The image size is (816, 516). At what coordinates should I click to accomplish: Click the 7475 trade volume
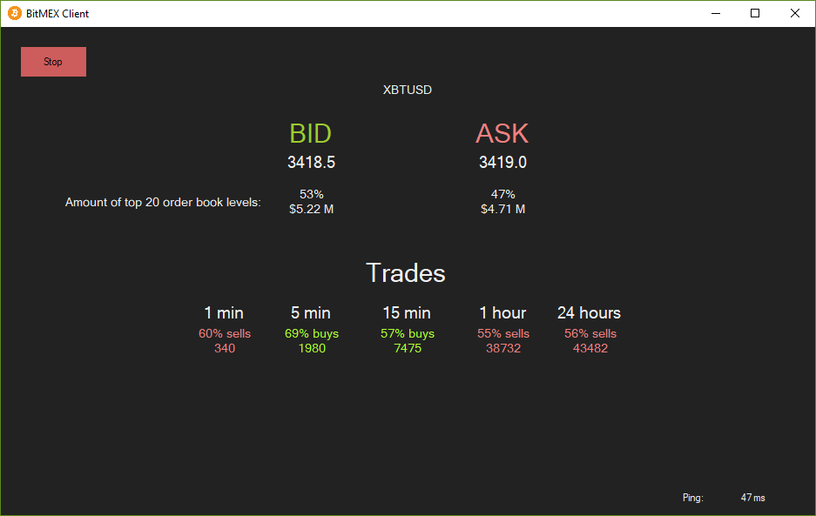408,349
